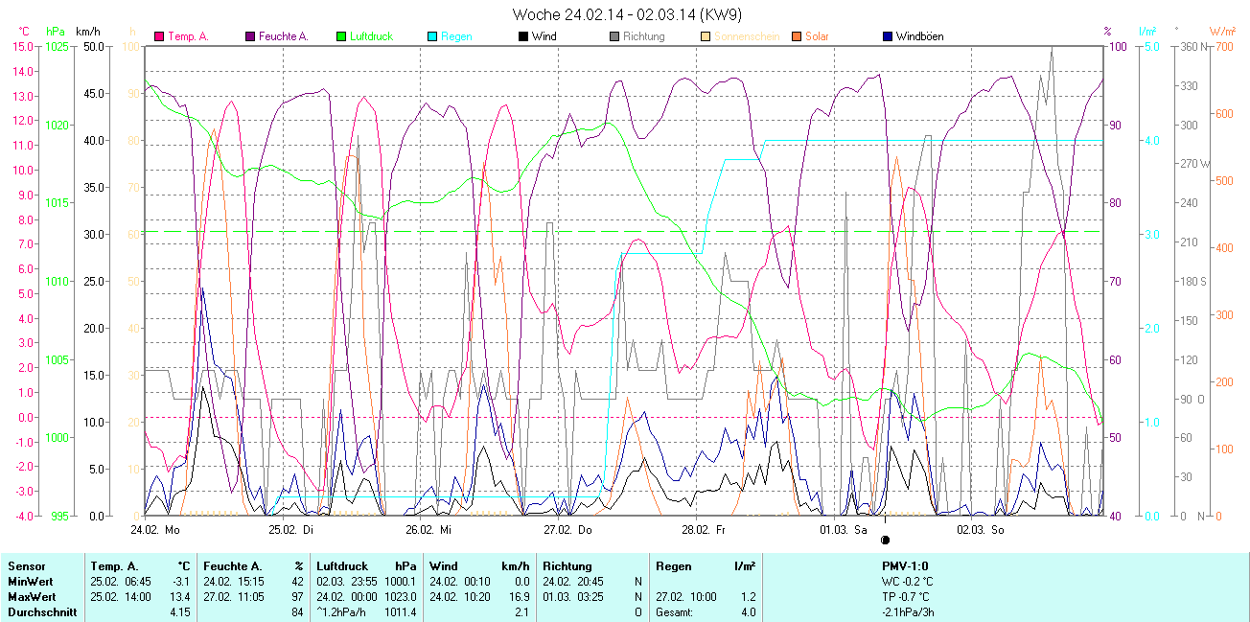Click the purple Feuchte A. legend swatch
The image size is (1250, 622).
251,37
